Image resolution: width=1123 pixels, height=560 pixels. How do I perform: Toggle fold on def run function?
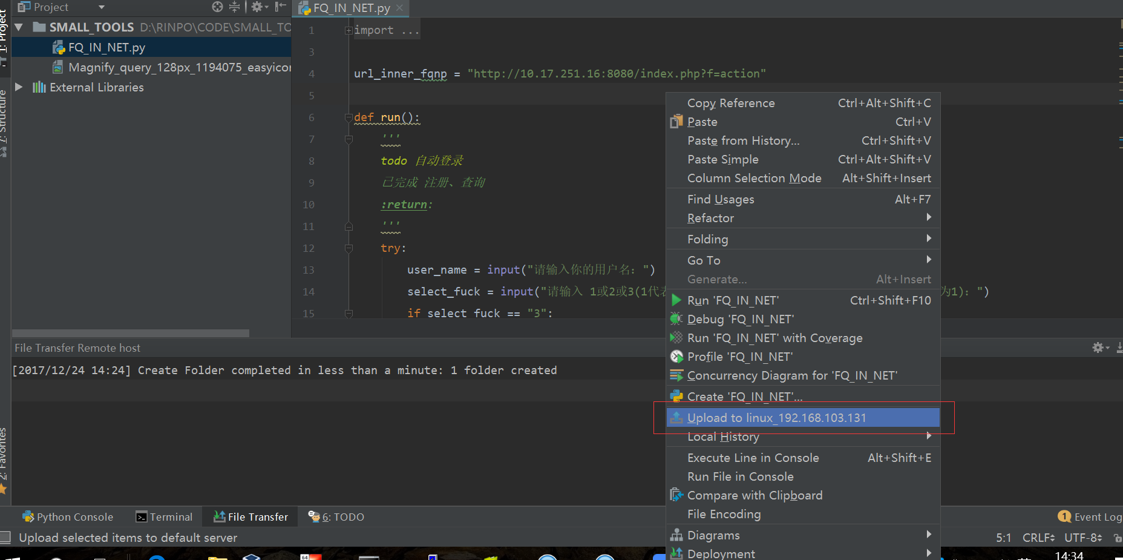click(349, 117)
